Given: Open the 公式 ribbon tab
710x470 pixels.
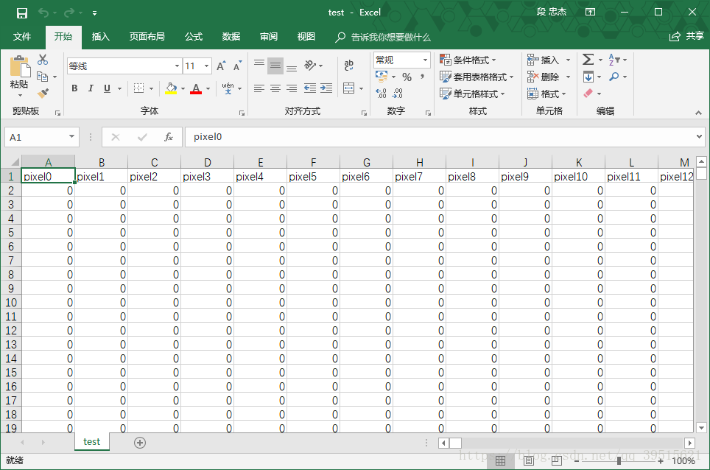Looking at the screenshot, I should (x=193, y=37).
